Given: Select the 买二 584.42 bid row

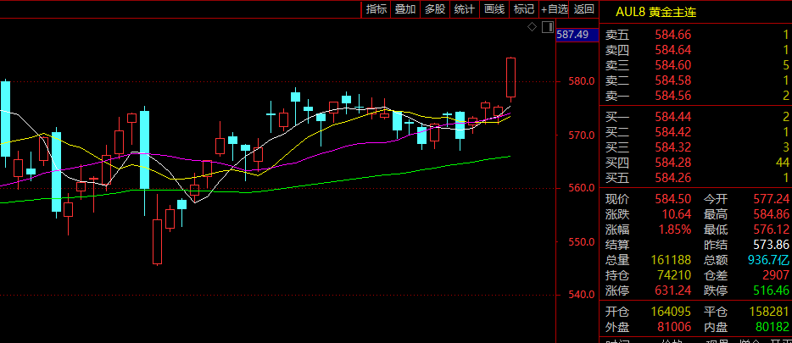Looking at the screenshot, I should pyautogui.click(x=697, y=132).
